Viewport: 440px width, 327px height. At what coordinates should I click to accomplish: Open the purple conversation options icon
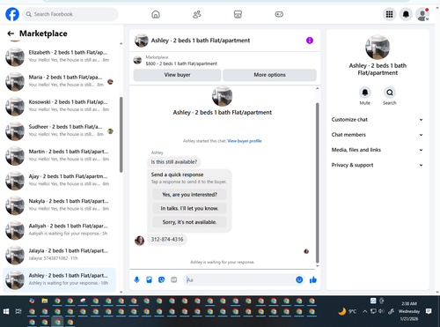tap(310, 41)
